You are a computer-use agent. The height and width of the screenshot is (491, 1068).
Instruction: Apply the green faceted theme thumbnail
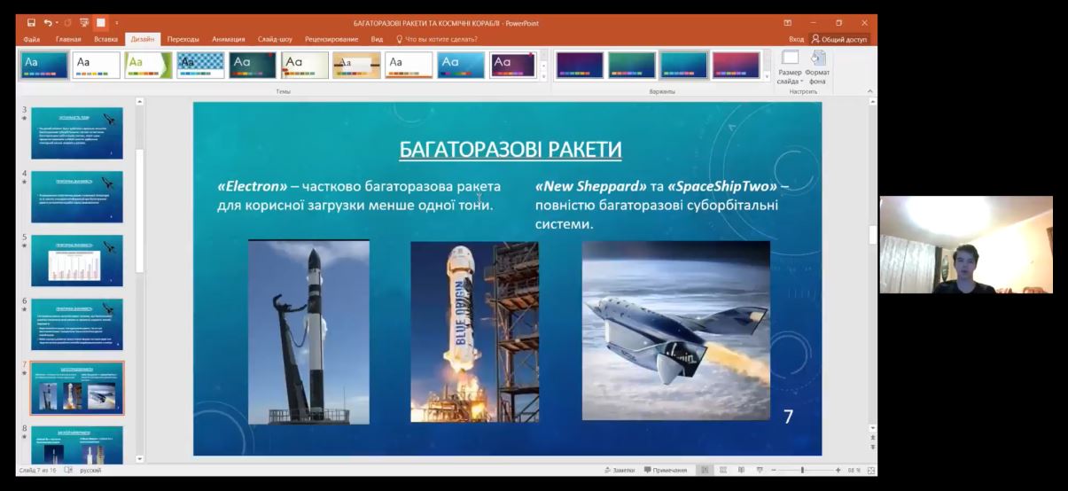coord(148,66)
